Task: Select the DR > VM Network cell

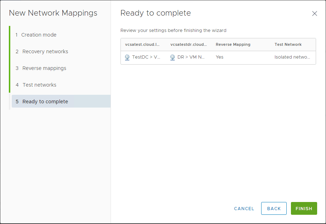Action: [x=191, y=57]
